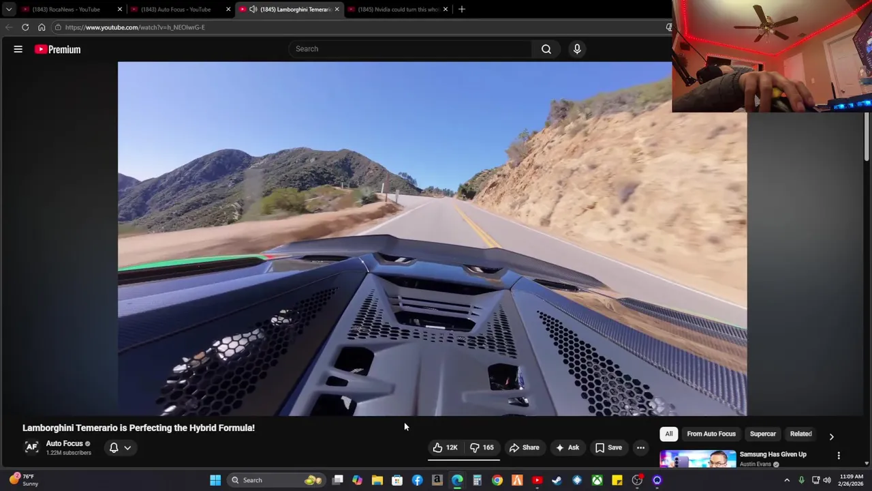Open Amazon from taskbar
This screenshot has width=872, height=491.
point(437,480)
